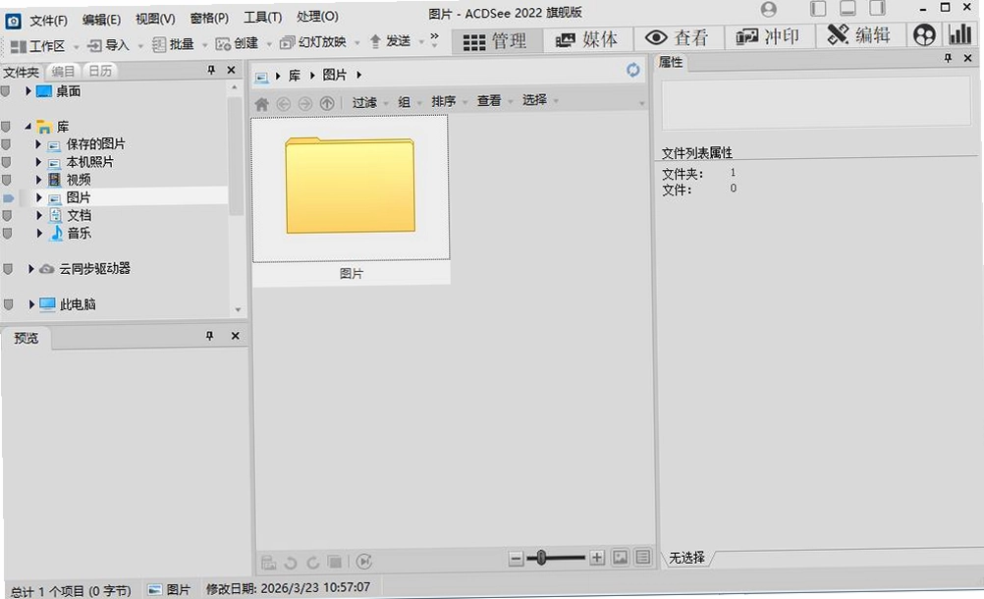Go back with the left arrow icon
Screen dimensions: 984x599
(284, 103)
